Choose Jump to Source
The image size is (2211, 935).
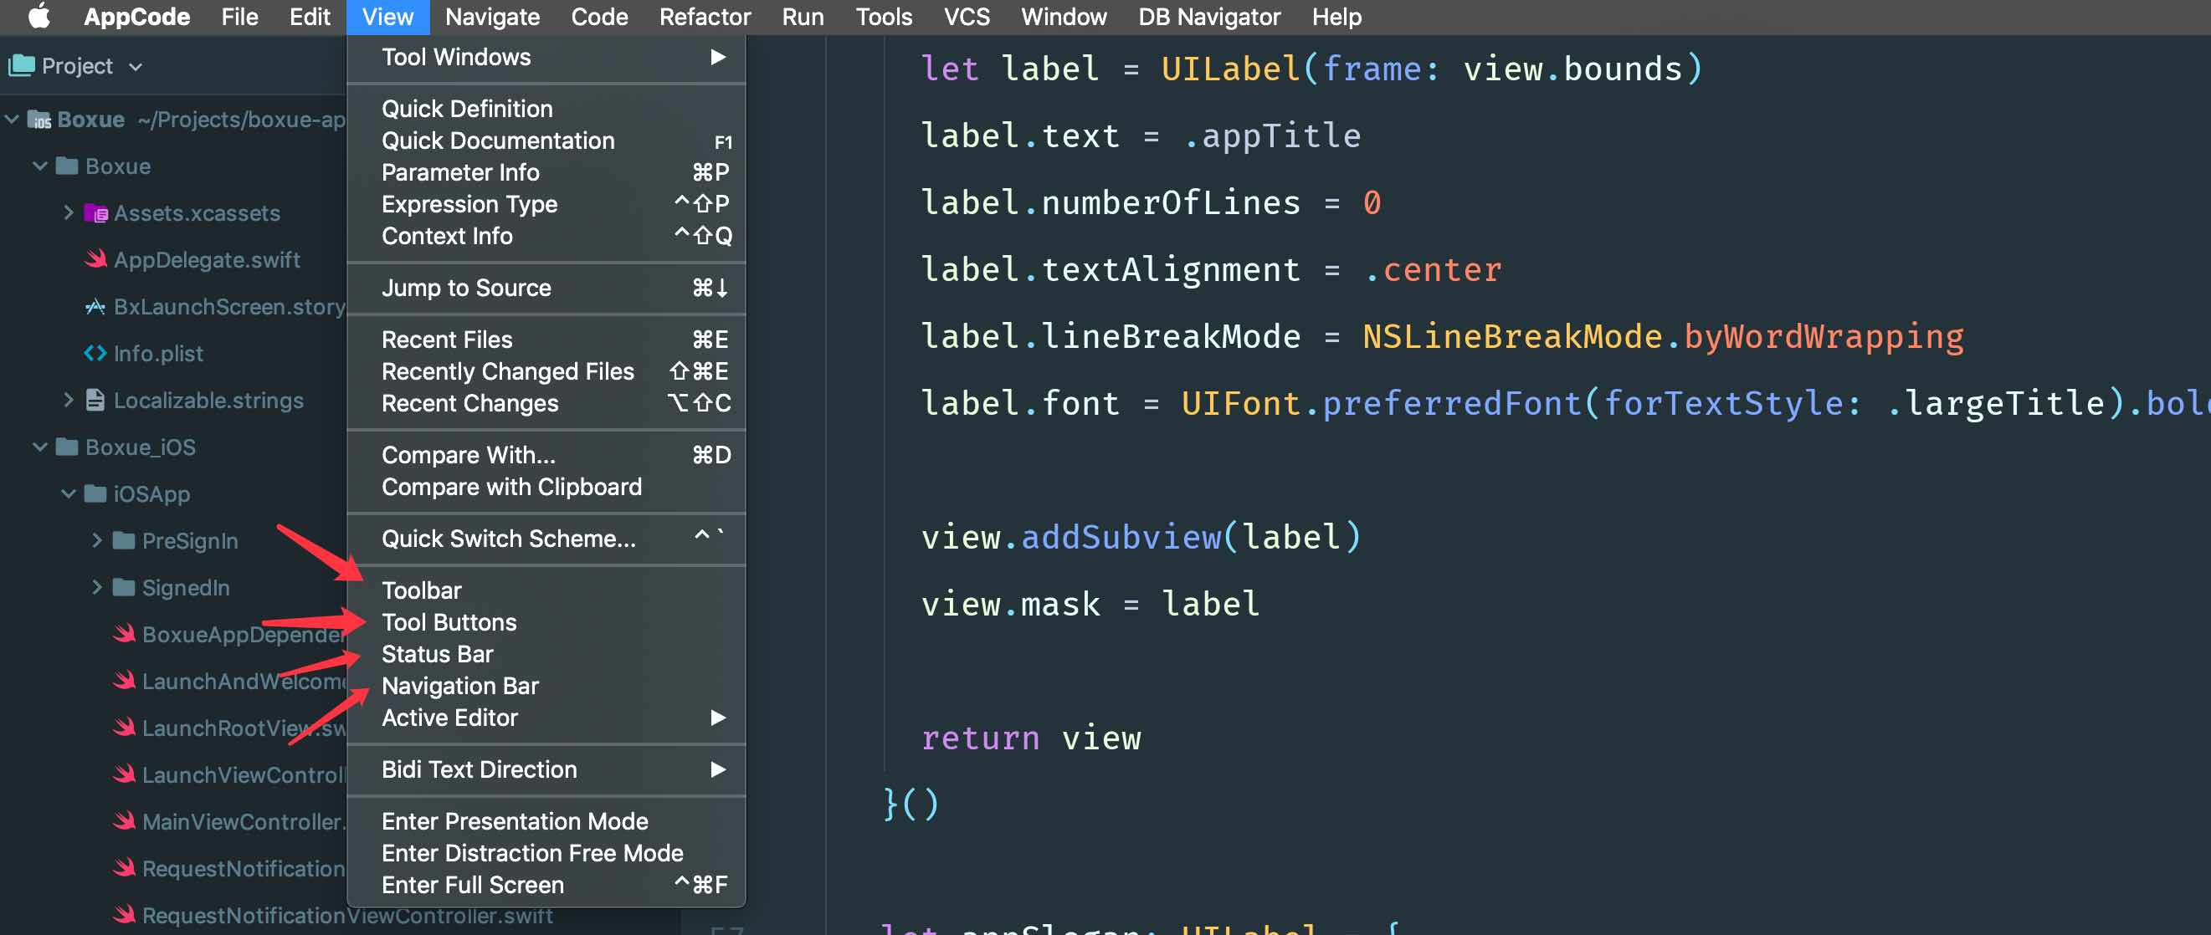[x=546, y=288]
